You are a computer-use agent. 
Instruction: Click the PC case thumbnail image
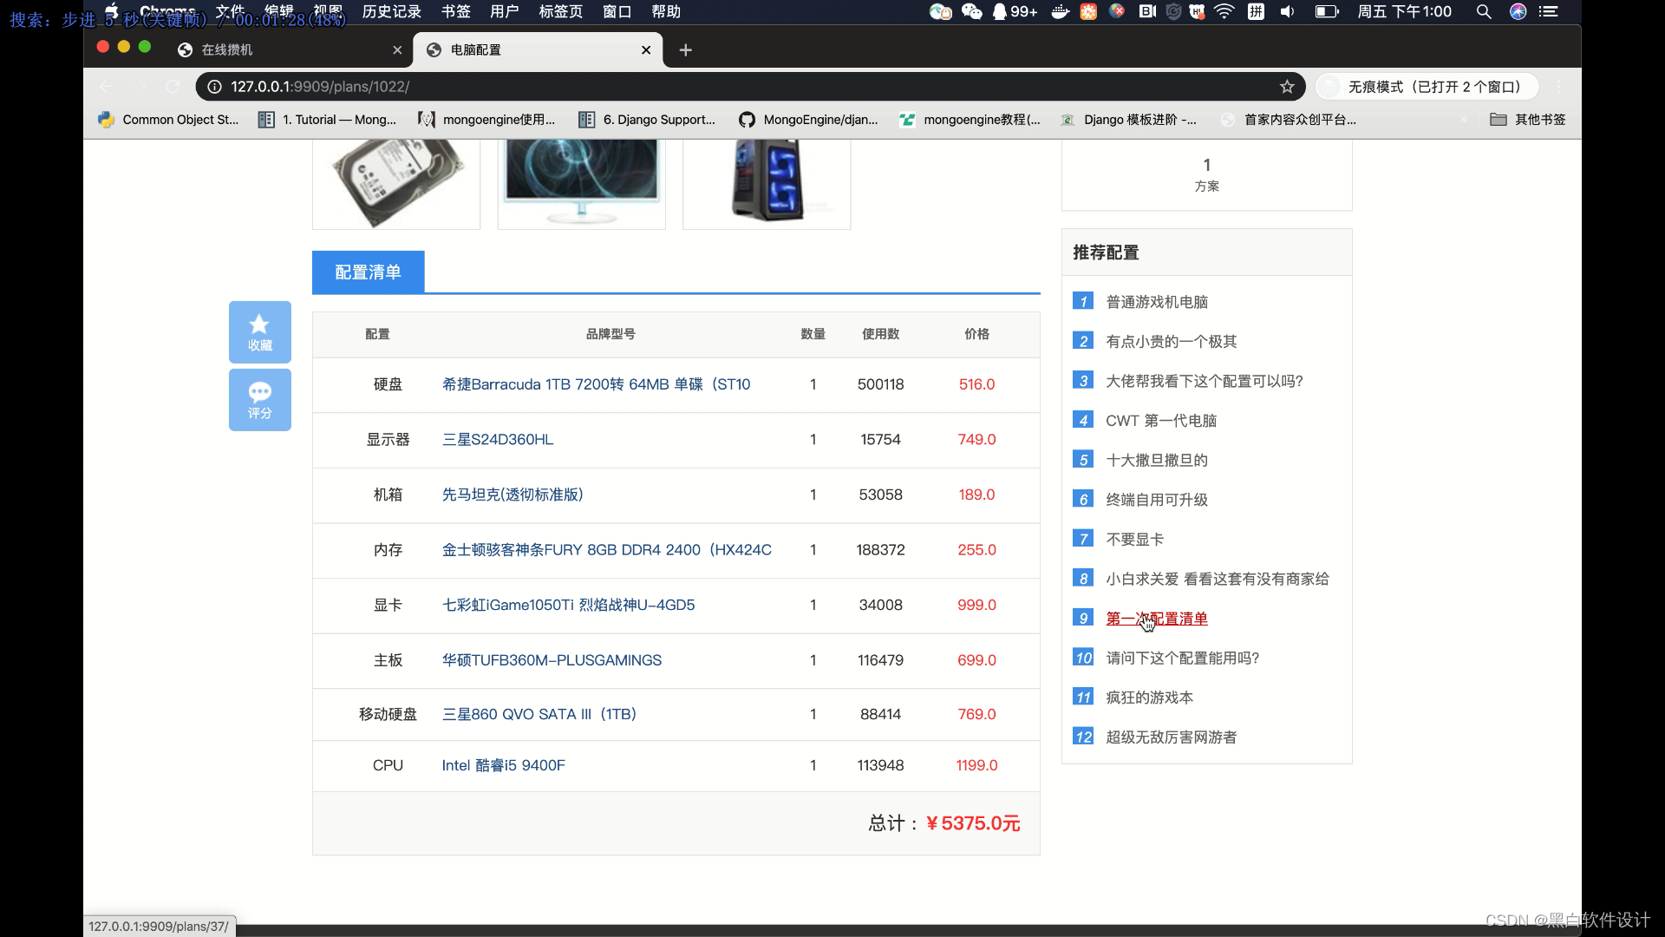click(x=767, y=184)
